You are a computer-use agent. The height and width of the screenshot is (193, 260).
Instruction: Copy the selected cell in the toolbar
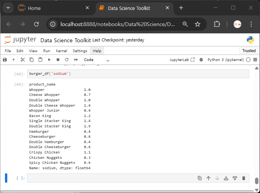31,59
